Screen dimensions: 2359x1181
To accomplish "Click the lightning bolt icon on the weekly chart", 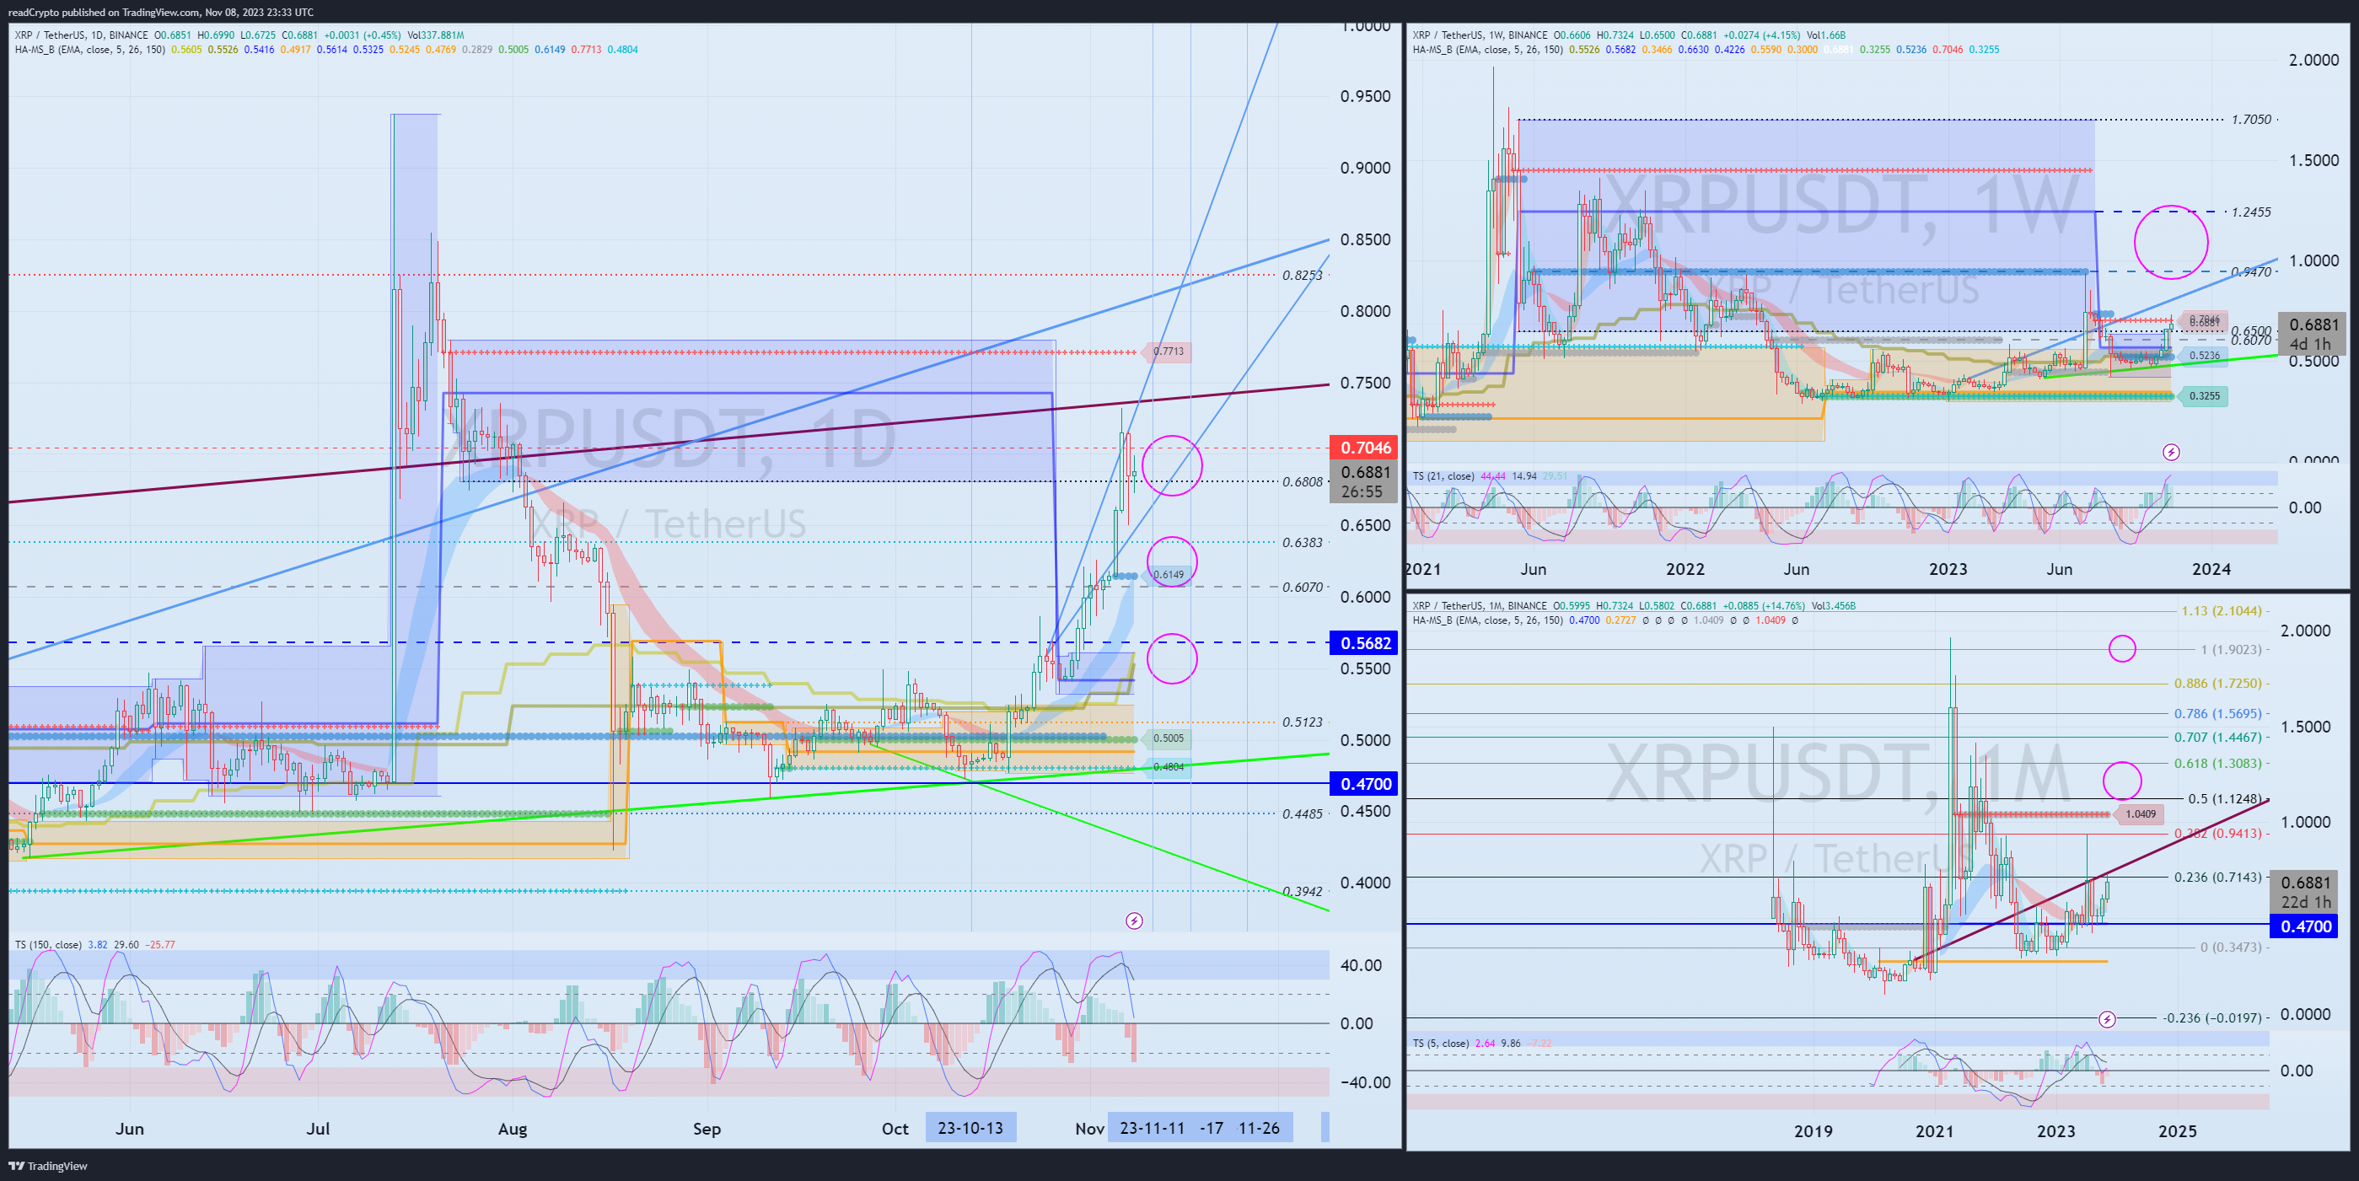I will tap(2170, 451).
